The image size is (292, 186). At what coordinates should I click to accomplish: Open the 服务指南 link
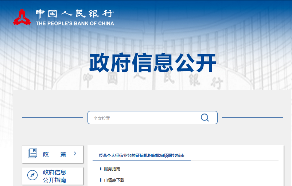point(112,169)
